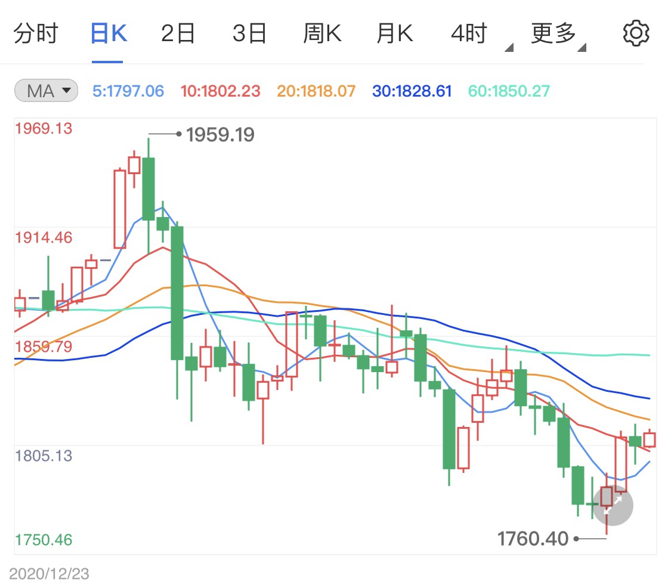
Task: Click the 1760.40 low price label
Action: click(x=533, y=539)
